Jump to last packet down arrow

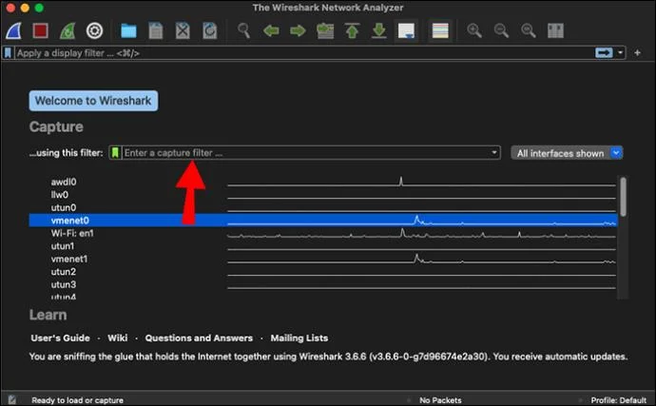(379, 31)
